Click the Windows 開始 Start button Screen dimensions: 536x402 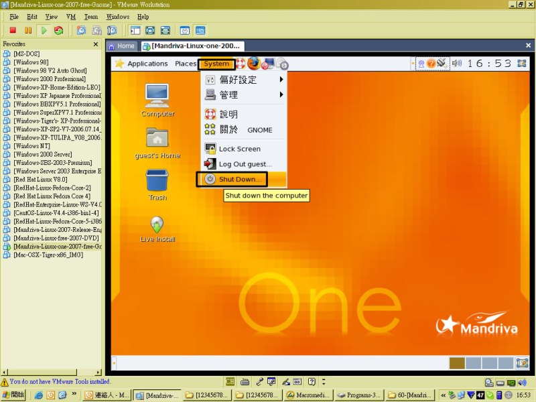[x=13, y=395]
